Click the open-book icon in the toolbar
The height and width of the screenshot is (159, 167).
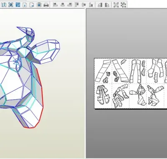[x=4, y=5]
